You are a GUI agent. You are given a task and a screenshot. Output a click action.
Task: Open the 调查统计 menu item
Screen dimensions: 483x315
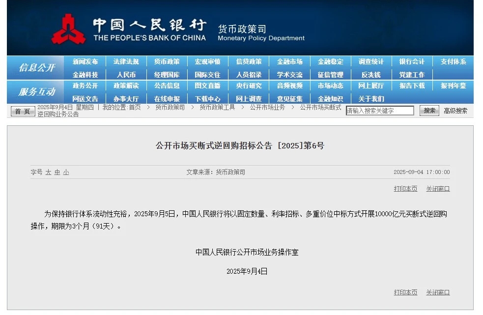click(371, 61)
